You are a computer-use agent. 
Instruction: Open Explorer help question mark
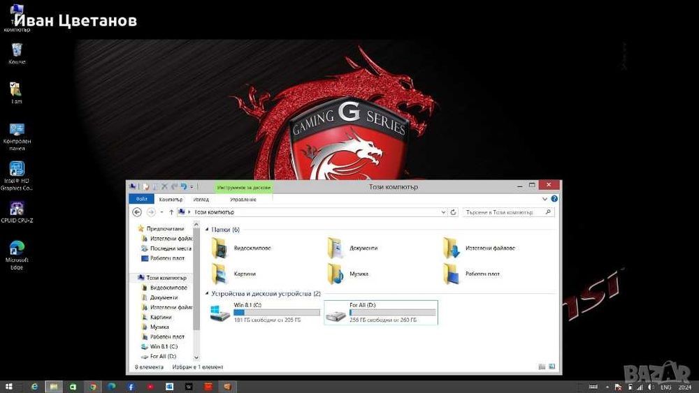pos(554,199)
